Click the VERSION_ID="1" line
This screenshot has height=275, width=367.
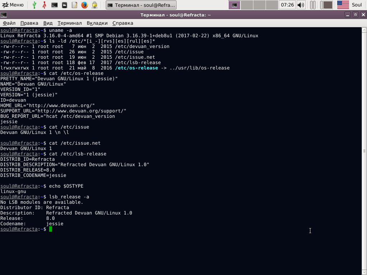coord(20,90)
